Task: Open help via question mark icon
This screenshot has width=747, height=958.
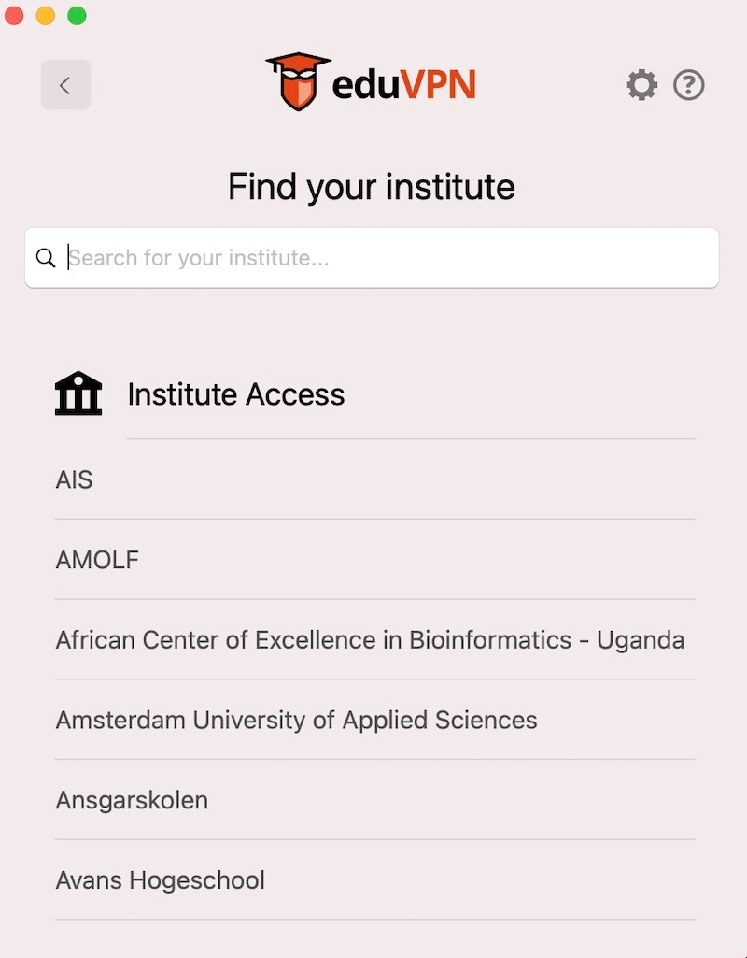Action: coord(689,85)
